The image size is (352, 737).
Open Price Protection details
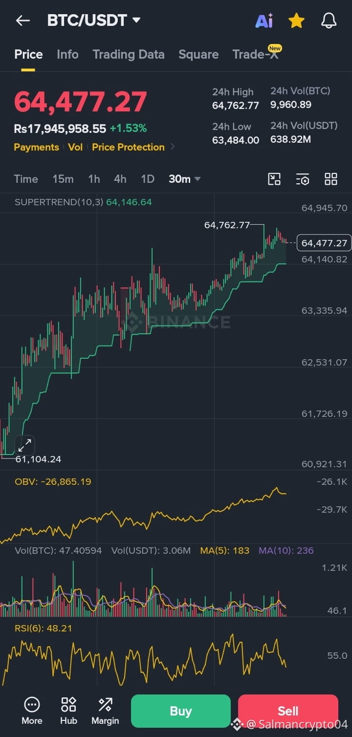tap(128, 147)
